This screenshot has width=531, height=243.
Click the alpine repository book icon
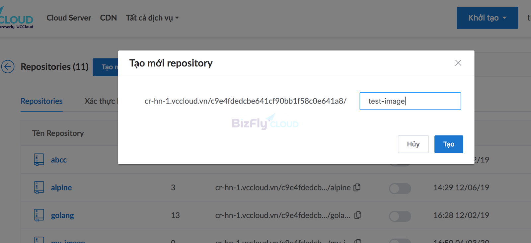point(39,188)
